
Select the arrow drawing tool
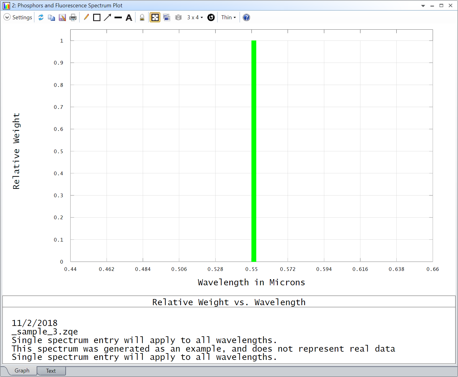(107, 17)
